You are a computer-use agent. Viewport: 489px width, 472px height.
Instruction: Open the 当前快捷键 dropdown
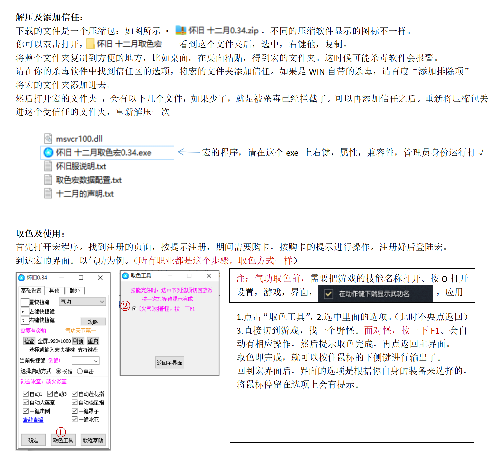click(x=86, y=361)
